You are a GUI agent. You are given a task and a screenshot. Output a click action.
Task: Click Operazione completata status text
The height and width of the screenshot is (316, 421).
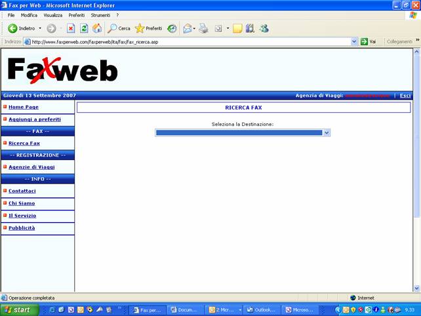tap(31, 298)
